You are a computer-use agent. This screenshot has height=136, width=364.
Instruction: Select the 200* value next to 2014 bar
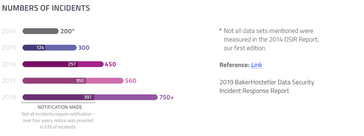tap(68, 31)
